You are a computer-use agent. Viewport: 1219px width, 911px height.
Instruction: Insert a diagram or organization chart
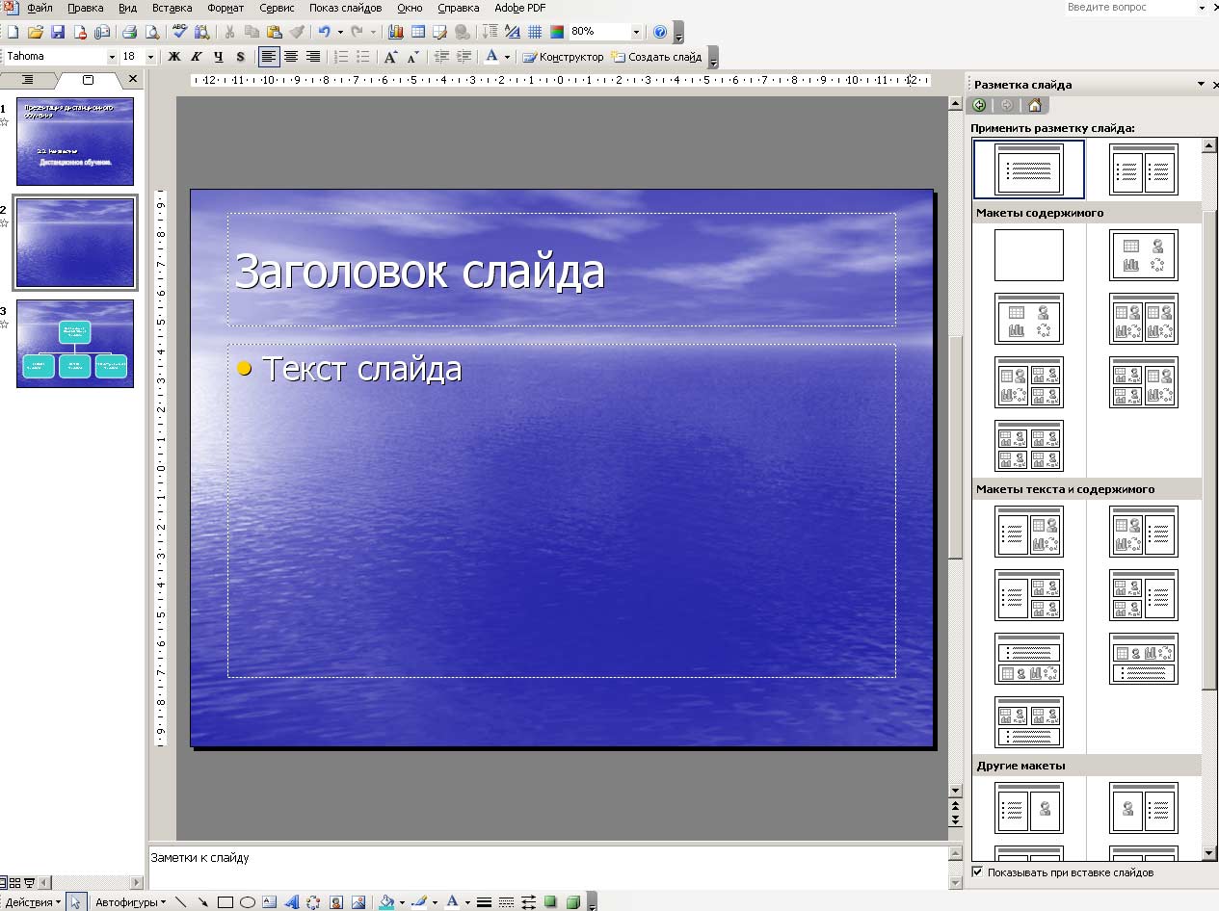313,902
